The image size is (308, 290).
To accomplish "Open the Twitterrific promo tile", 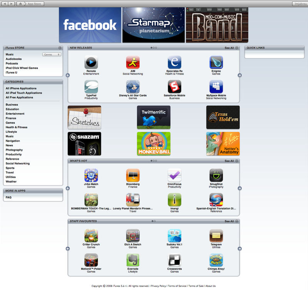I will 154,117.
